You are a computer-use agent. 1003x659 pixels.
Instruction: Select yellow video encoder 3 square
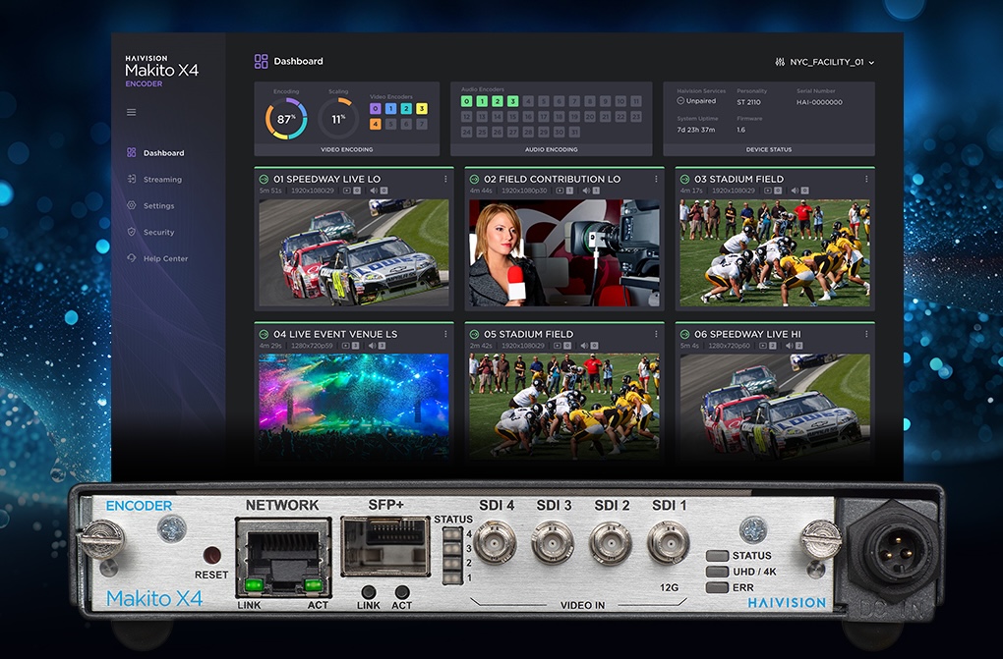[x=422, y=109]
